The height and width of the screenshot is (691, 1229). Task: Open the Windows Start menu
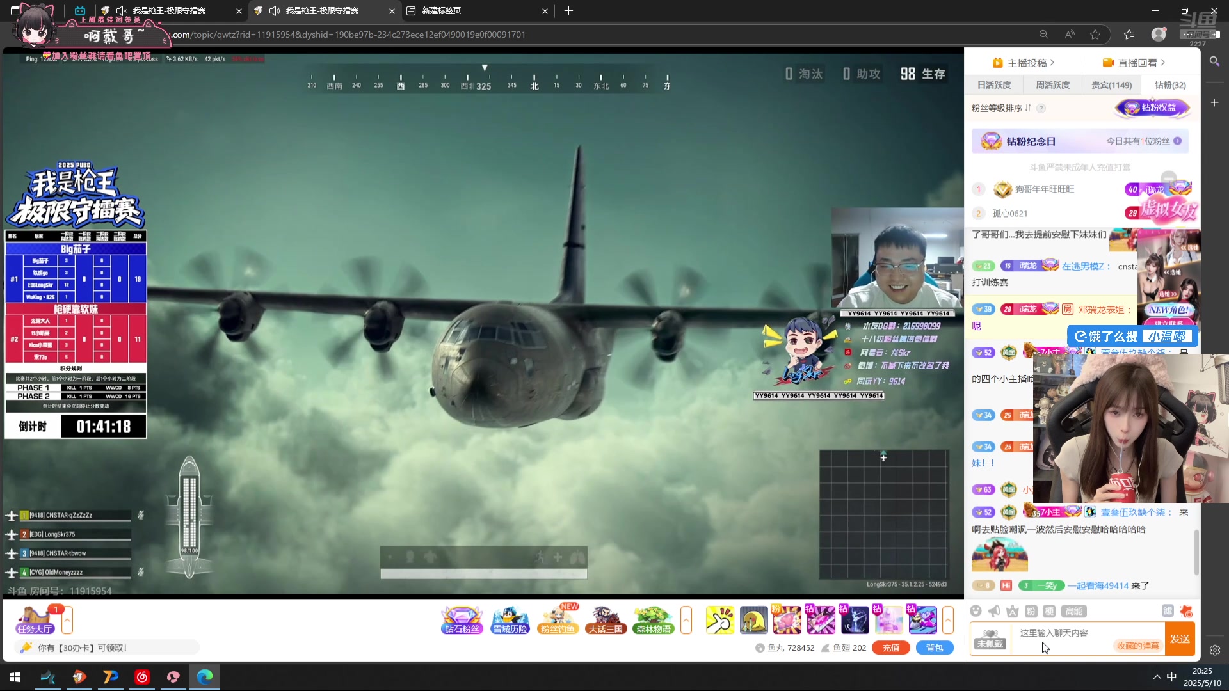point(15,677)
